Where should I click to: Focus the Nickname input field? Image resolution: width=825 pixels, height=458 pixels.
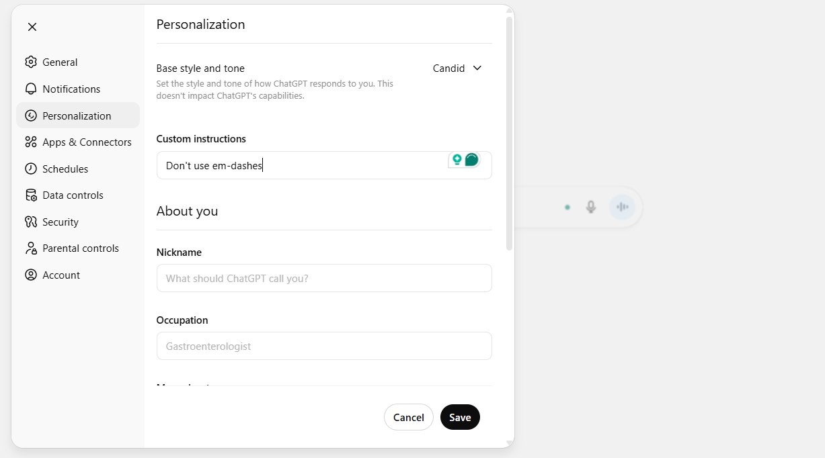(x=324, y=278)
